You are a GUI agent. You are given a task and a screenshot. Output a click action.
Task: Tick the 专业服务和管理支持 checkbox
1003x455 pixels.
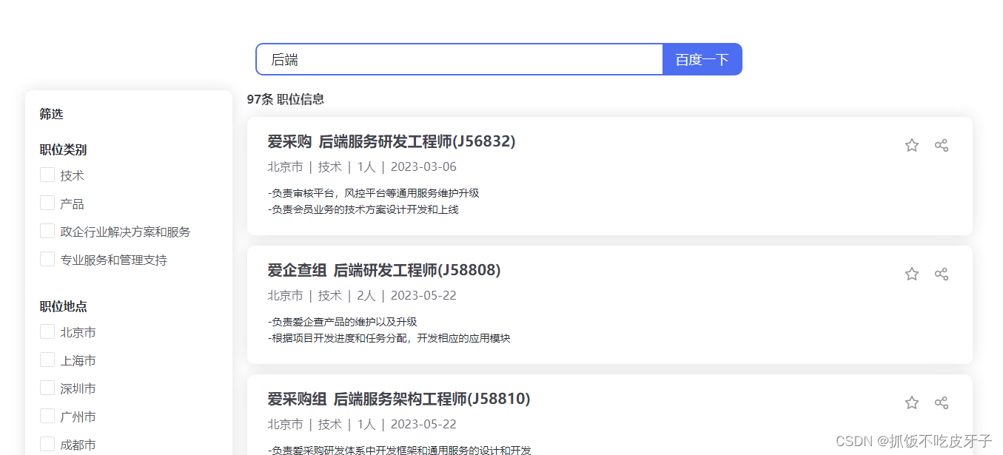click(x=47, y=259)
